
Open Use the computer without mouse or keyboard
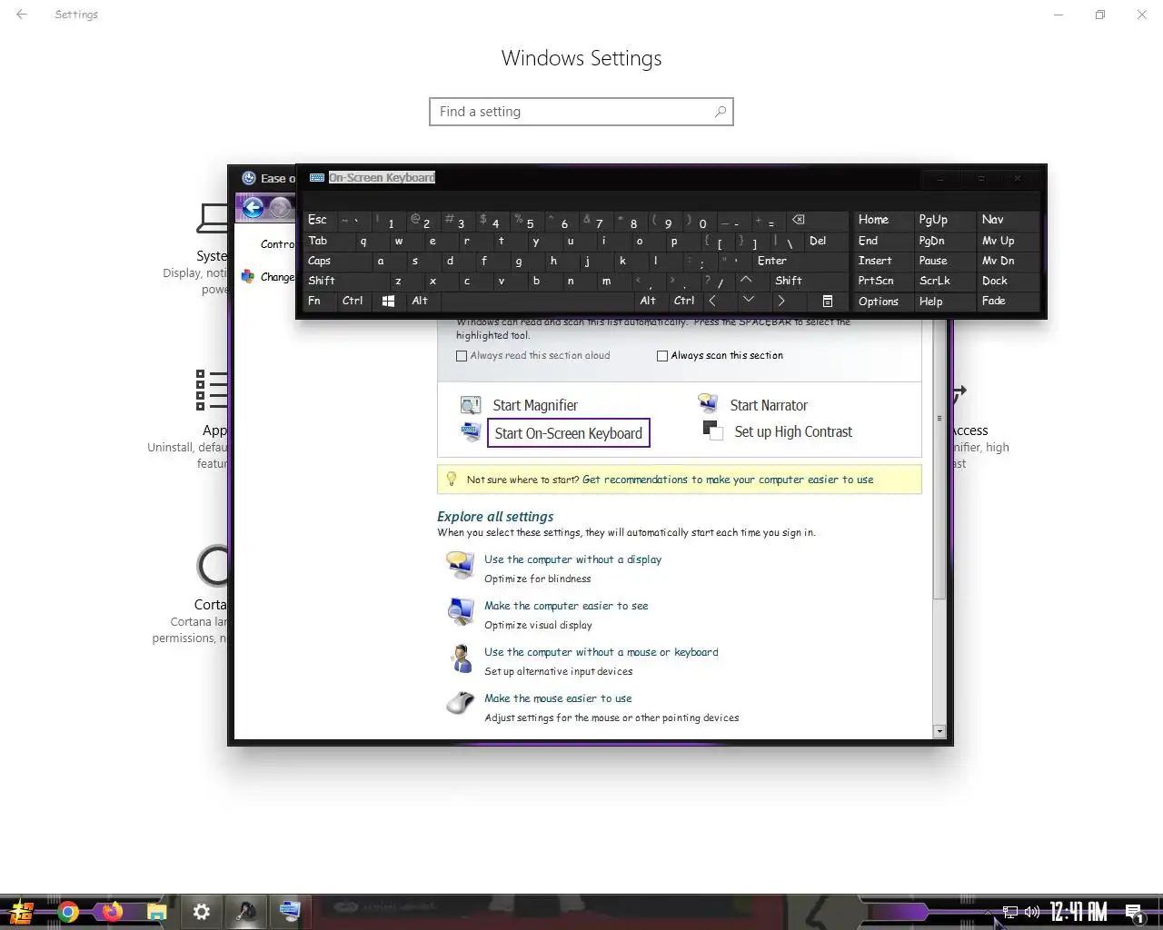(x=601, y=652)
